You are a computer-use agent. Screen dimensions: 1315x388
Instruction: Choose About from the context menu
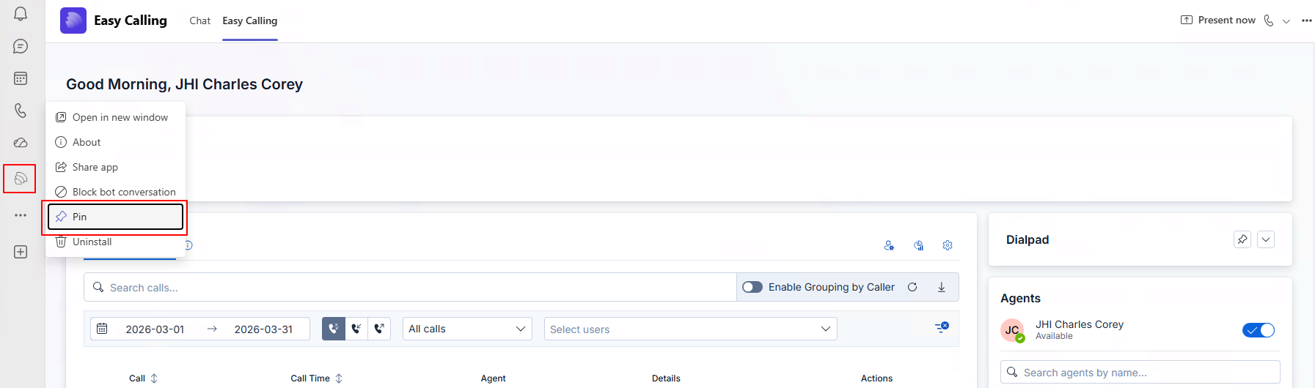(115, 142)
